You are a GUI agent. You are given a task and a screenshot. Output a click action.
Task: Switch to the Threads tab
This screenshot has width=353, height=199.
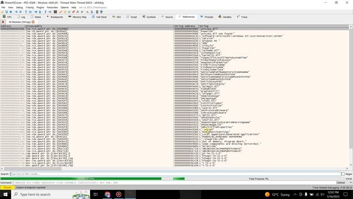(x=207, y=17)
